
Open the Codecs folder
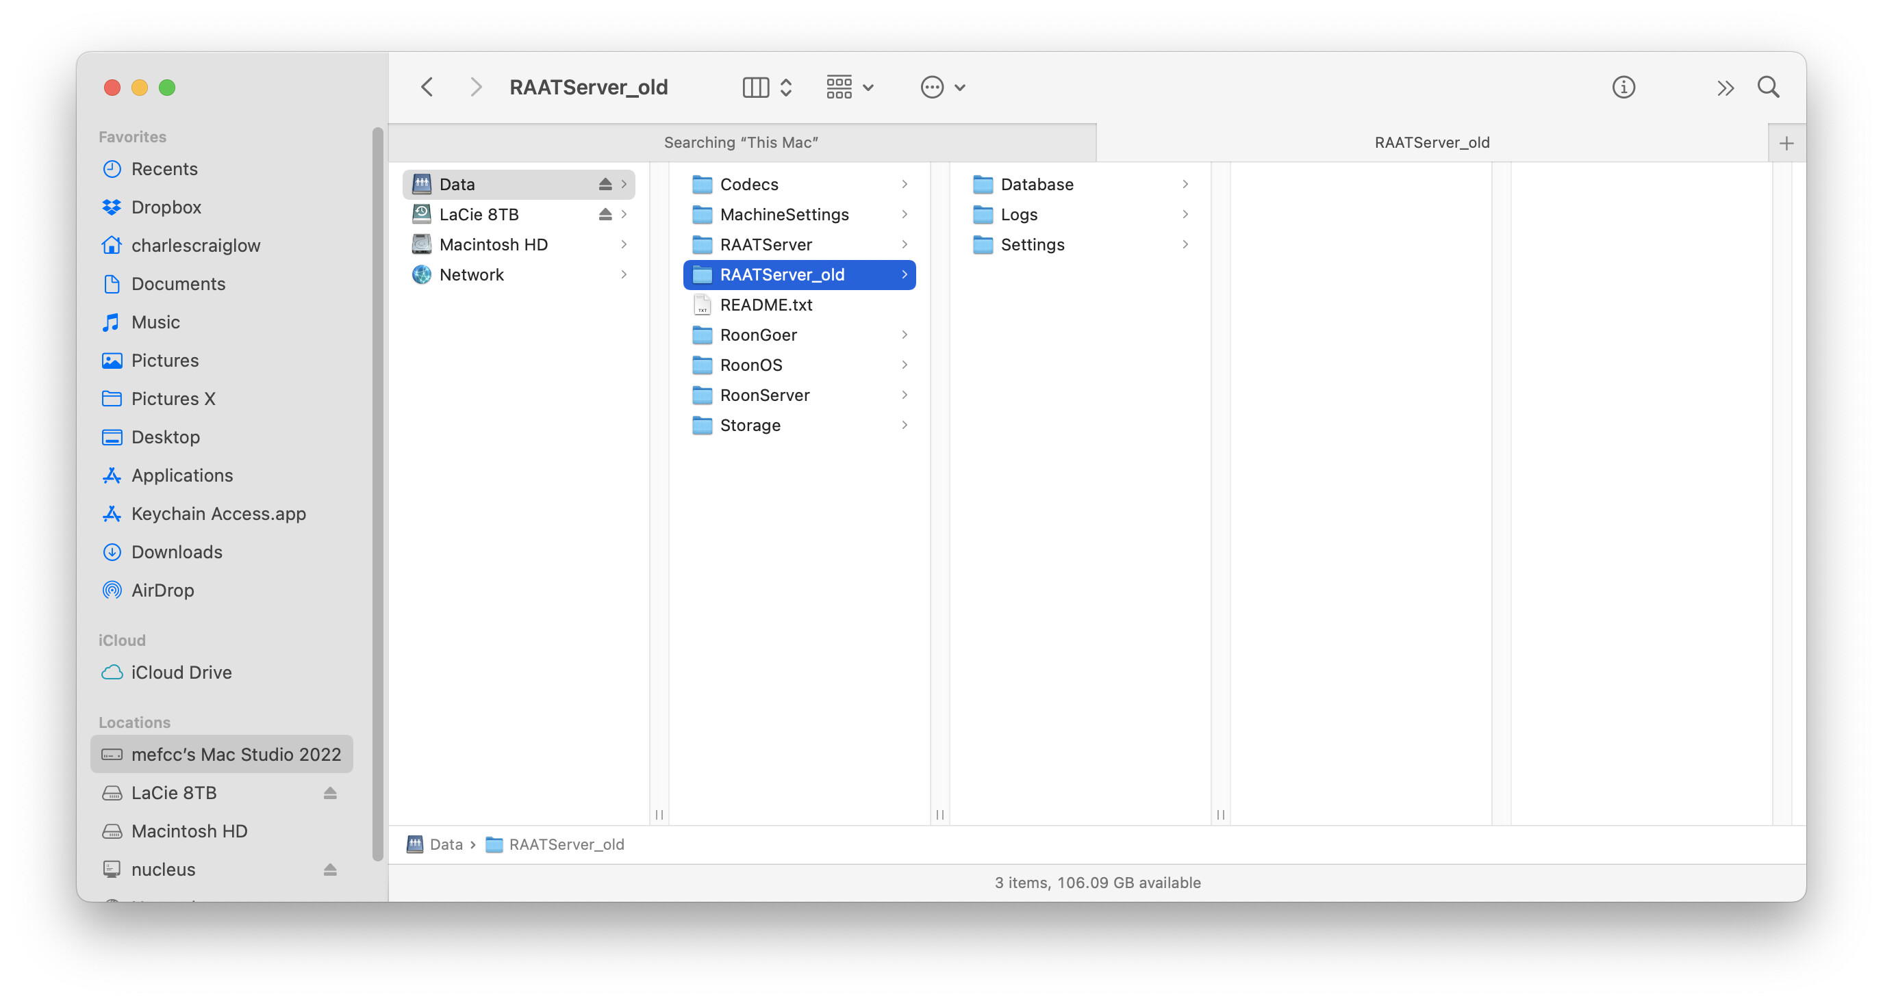pos(799,184)
